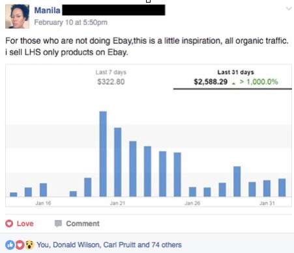Open Donald Wilson's profile link
The image size is (294, 253).
point(77,245)
